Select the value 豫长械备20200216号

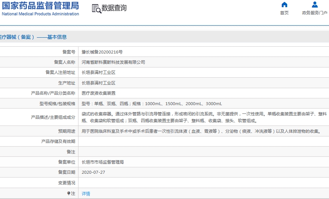pos(102,52)
